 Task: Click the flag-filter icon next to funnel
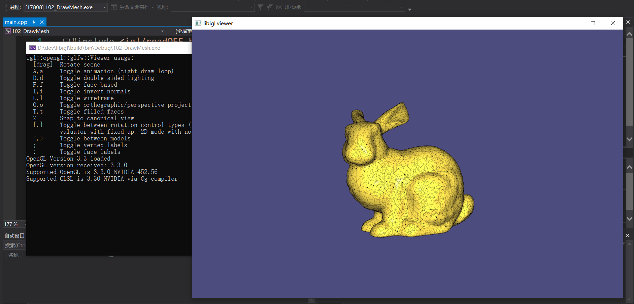[x=269, y=7]
